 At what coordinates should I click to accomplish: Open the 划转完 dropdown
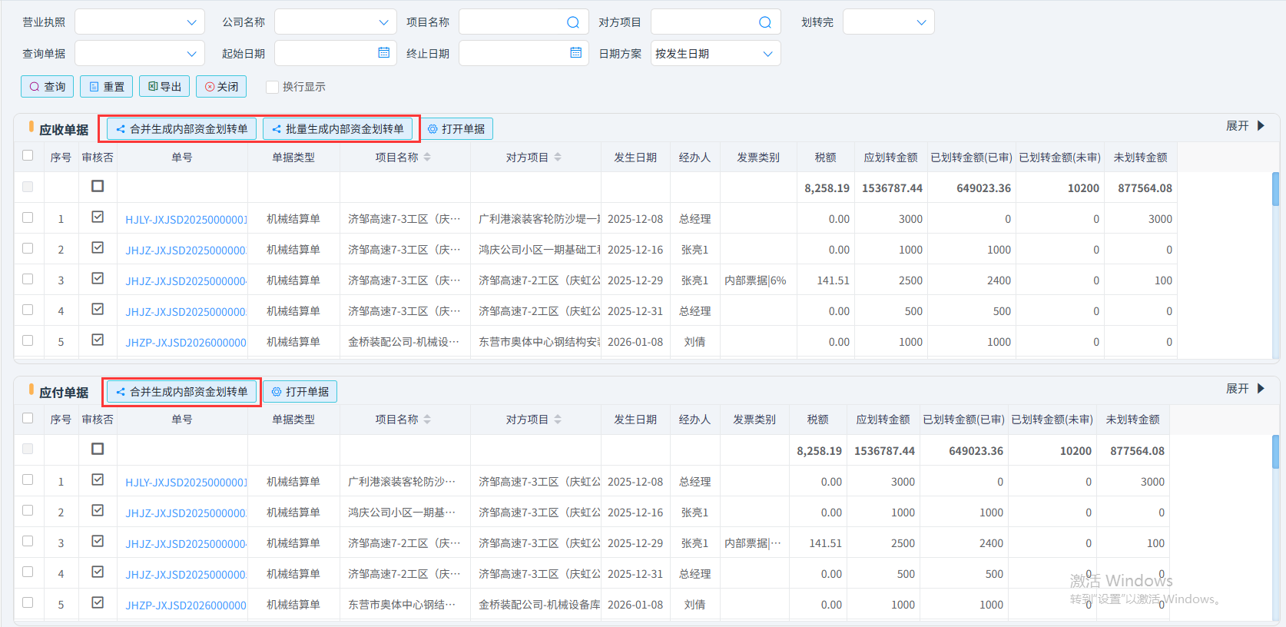click(x=888, y=22)
